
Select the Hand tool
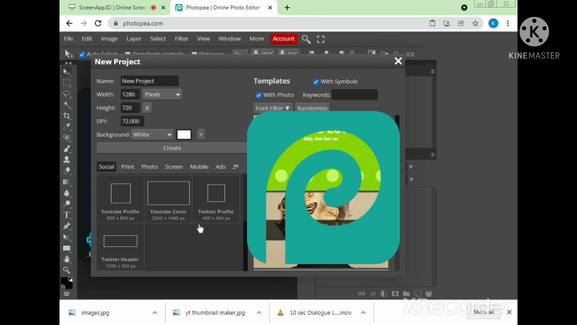(x=67, y=259)
